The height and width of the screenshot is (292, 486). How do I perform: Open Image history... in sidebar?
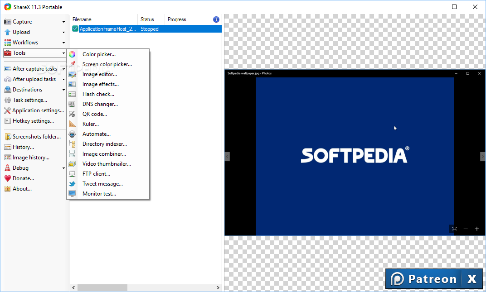point(27,158)
